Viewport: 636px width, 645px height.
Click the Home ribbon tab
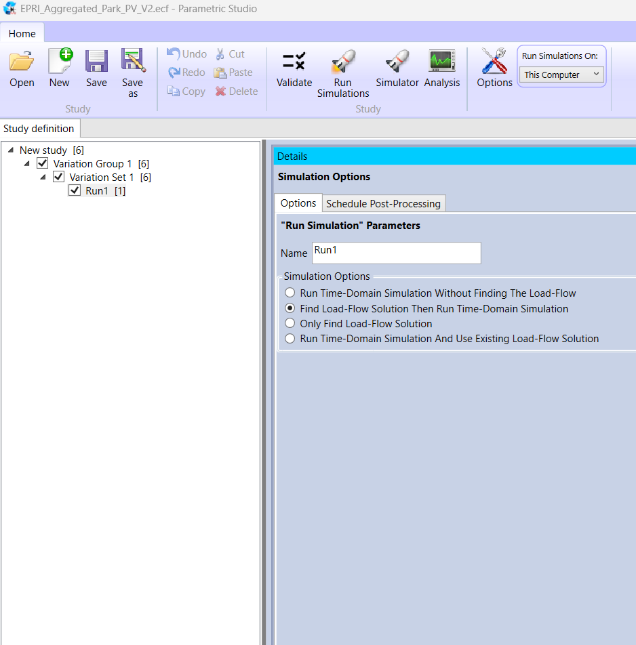pos(22,33)
